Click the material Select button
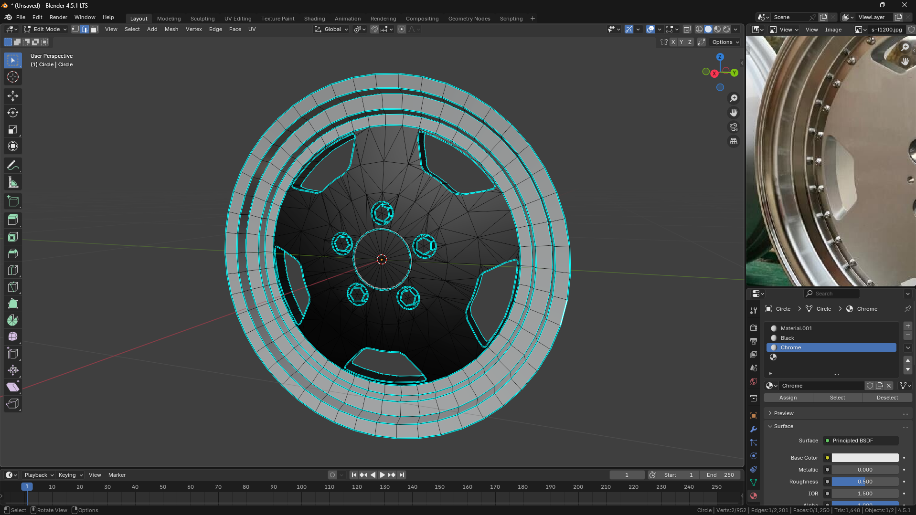 point(837,398)
